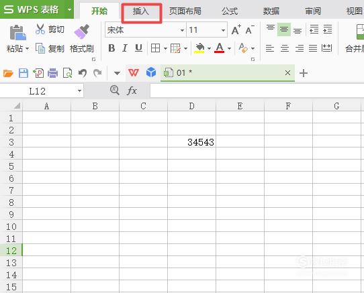Click the blue cube icon
The width and height of the screenshot is (364, 293).
point(151,72)
